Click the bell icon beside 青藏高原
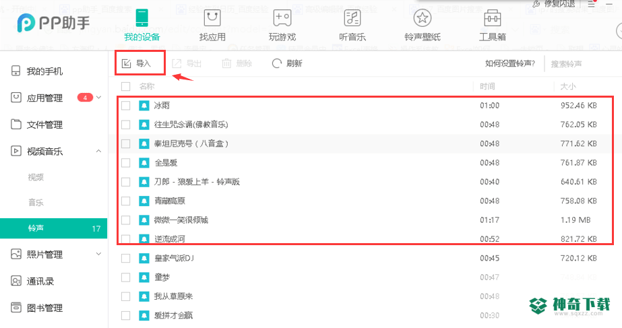The height and width of the screenshot is (328, 622). 144,201
